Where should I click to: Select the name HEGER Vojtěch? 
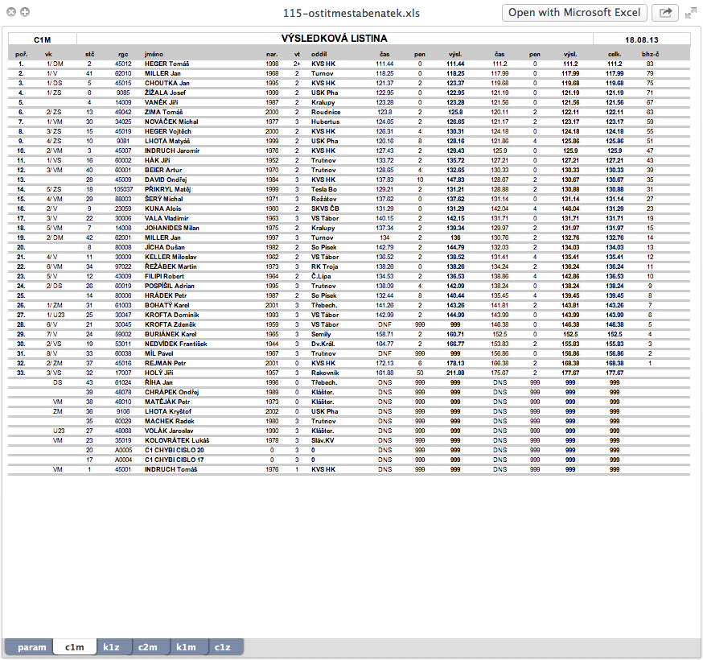[167, 131]
